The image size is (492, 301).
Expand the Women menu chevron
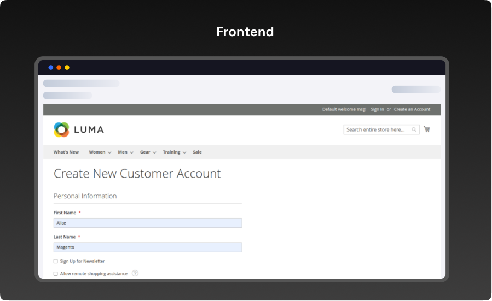point(109,152)
